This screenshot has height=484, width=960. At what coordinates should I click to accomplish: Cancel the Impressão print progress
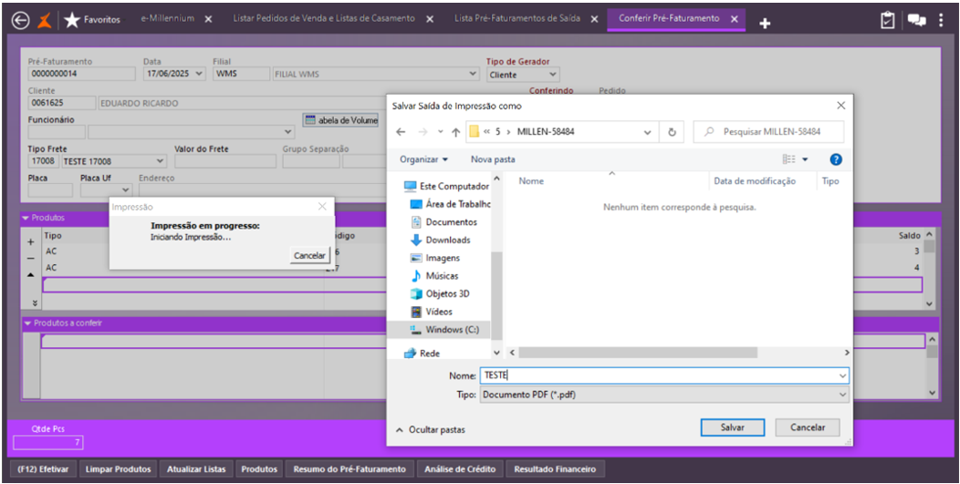(x=309, y=255)
